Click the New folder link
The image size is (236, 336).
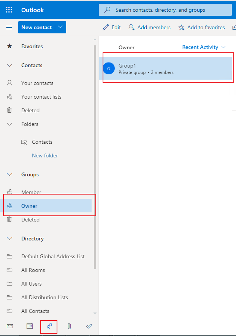(45, 155)
